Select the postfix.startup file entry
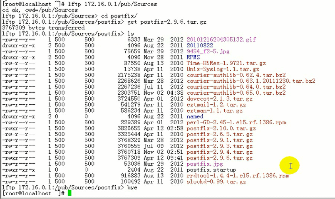 (211, 170)
